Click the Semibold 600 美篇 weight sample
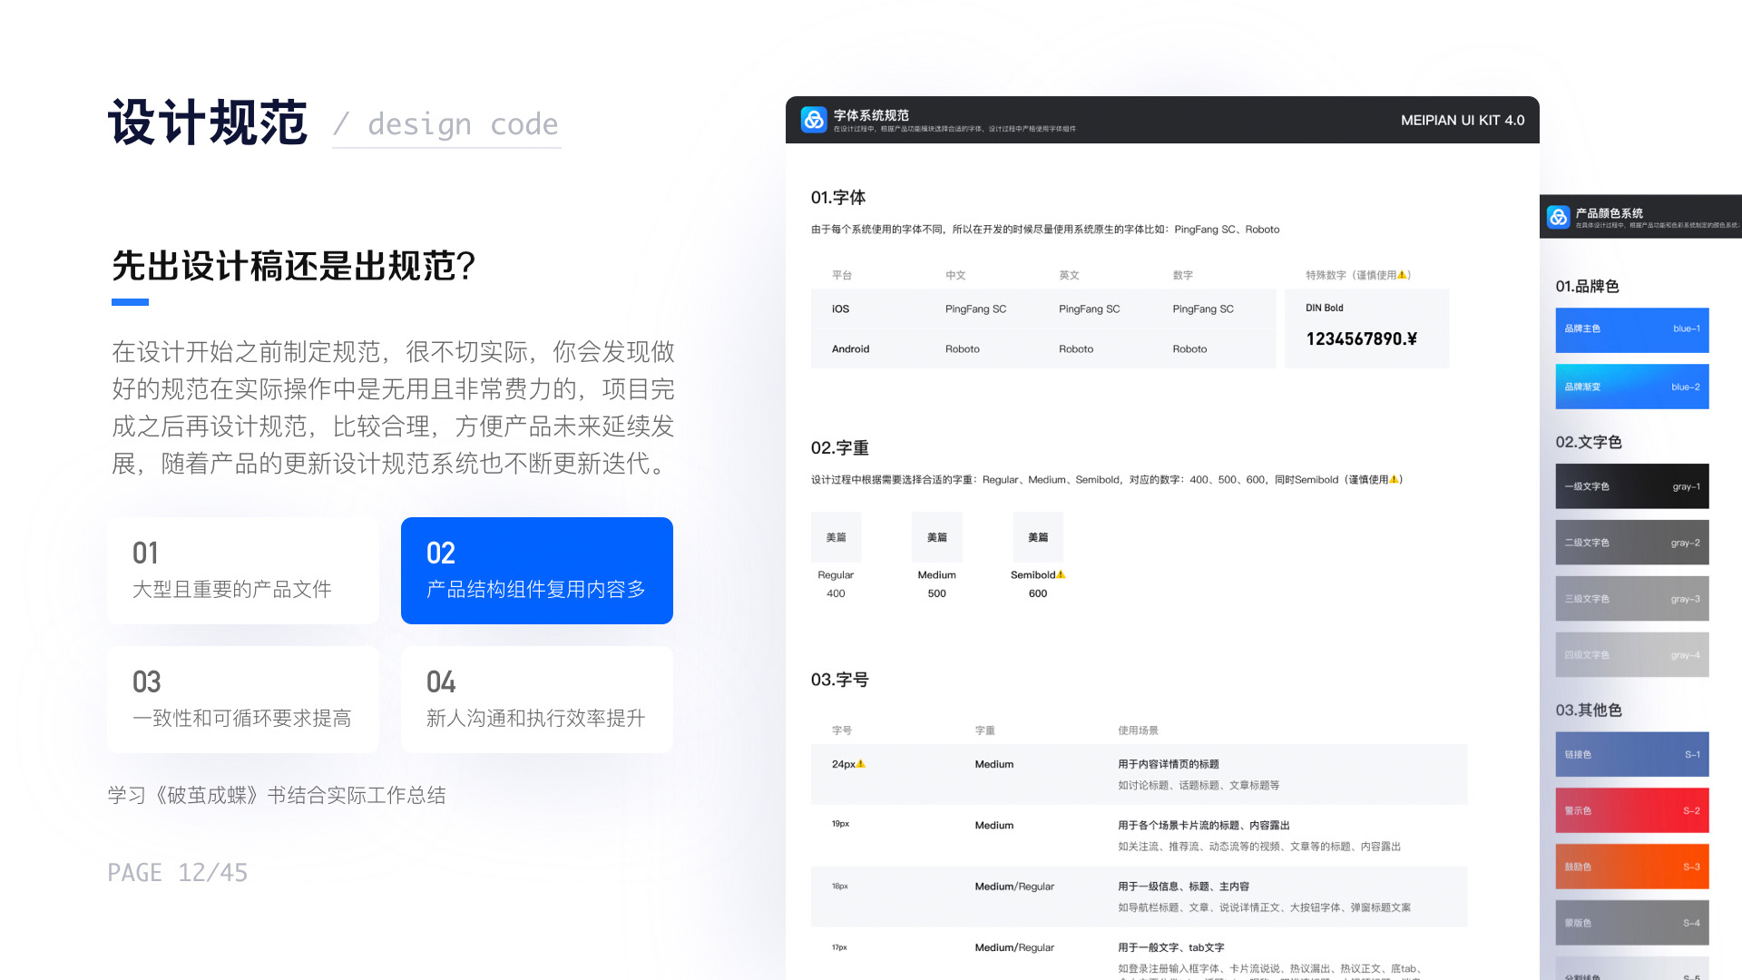Screen dimensions: 1742x980 [1038, 537]
